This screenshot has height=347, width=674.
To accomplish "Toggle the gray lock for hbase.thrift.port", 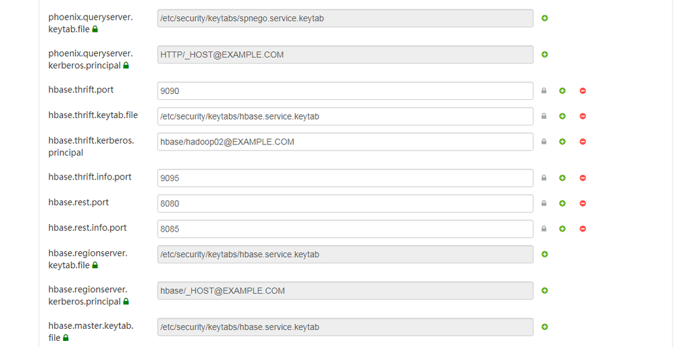I will (544, 90).
